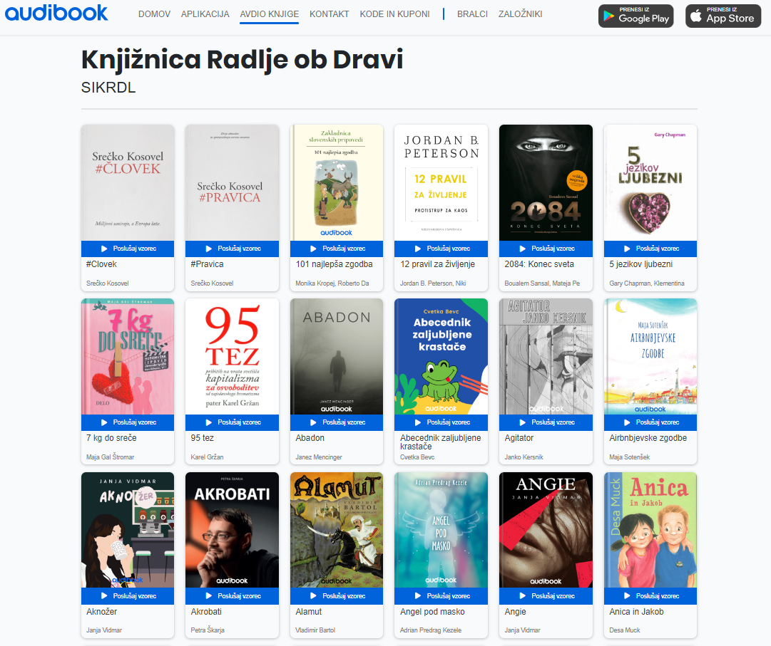Open the 7 kg do sreče cover
This screenshot has width=771, height=646.
[x=128, y=356]
